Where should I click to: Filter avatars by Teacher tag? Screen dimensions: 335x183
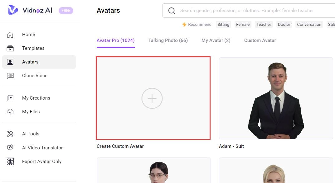click(x=264, y=25)
